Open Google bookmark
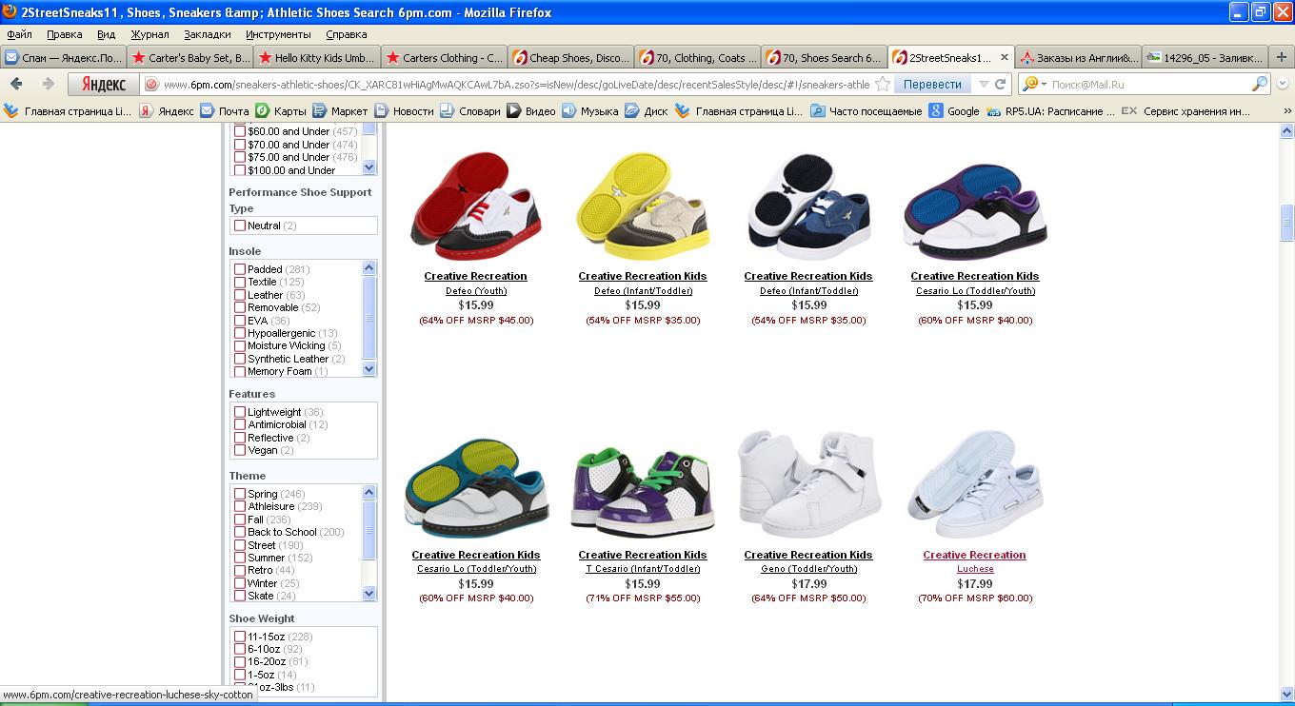 [954, 111]
